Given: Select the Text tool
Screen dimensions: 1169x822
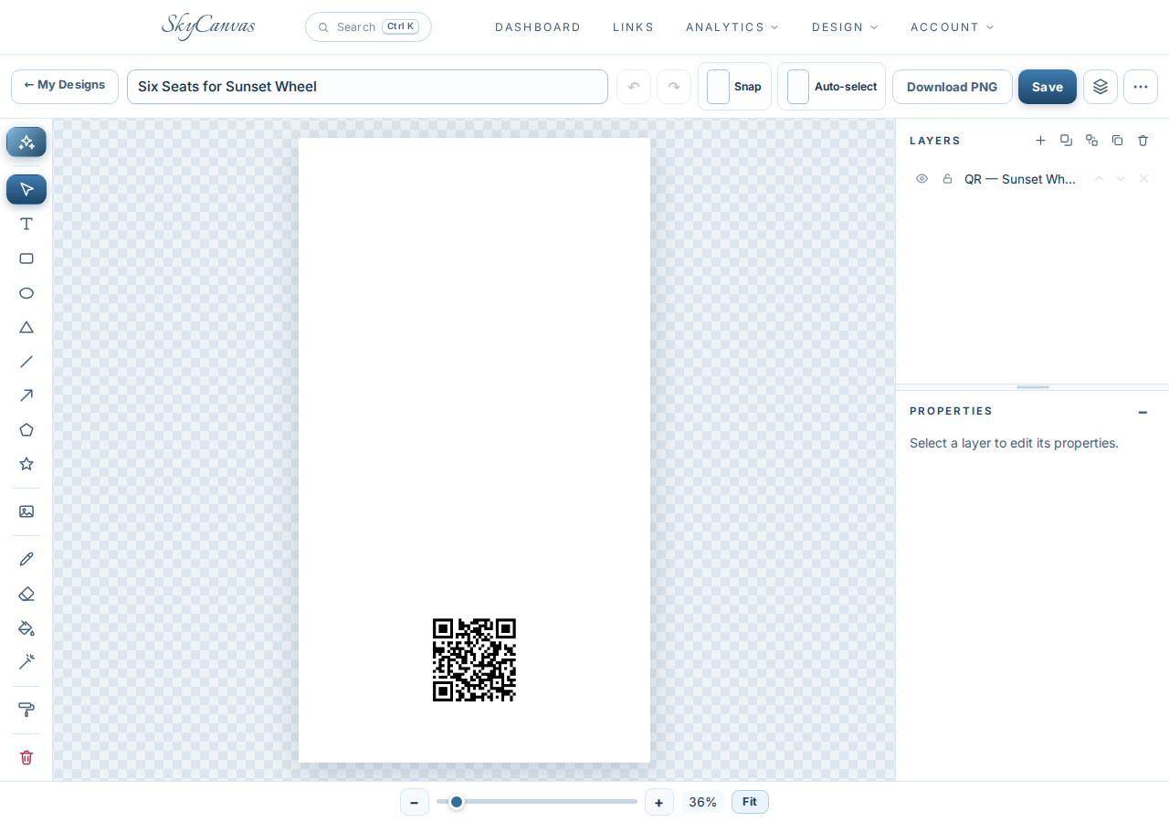Looking at the screenshot, I should point(26,224).
